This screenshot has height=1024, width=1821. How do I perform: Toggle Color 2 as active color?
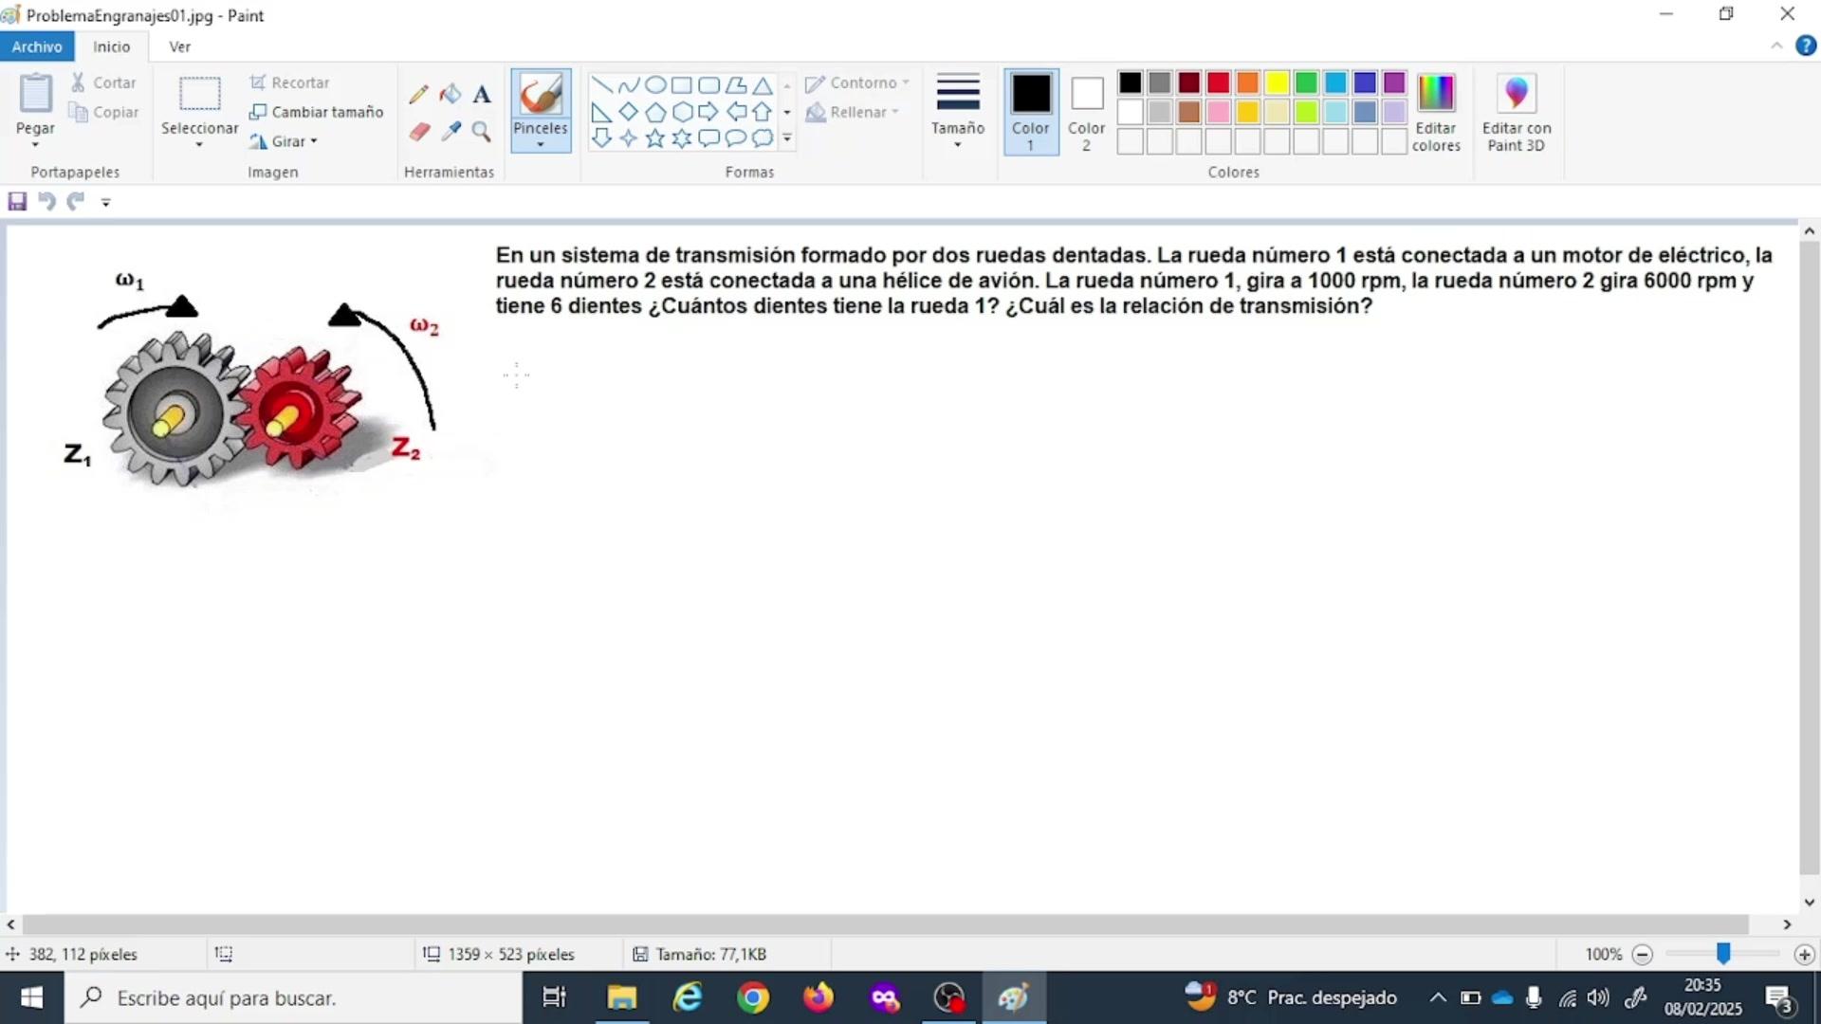[x=1087, y=111]
